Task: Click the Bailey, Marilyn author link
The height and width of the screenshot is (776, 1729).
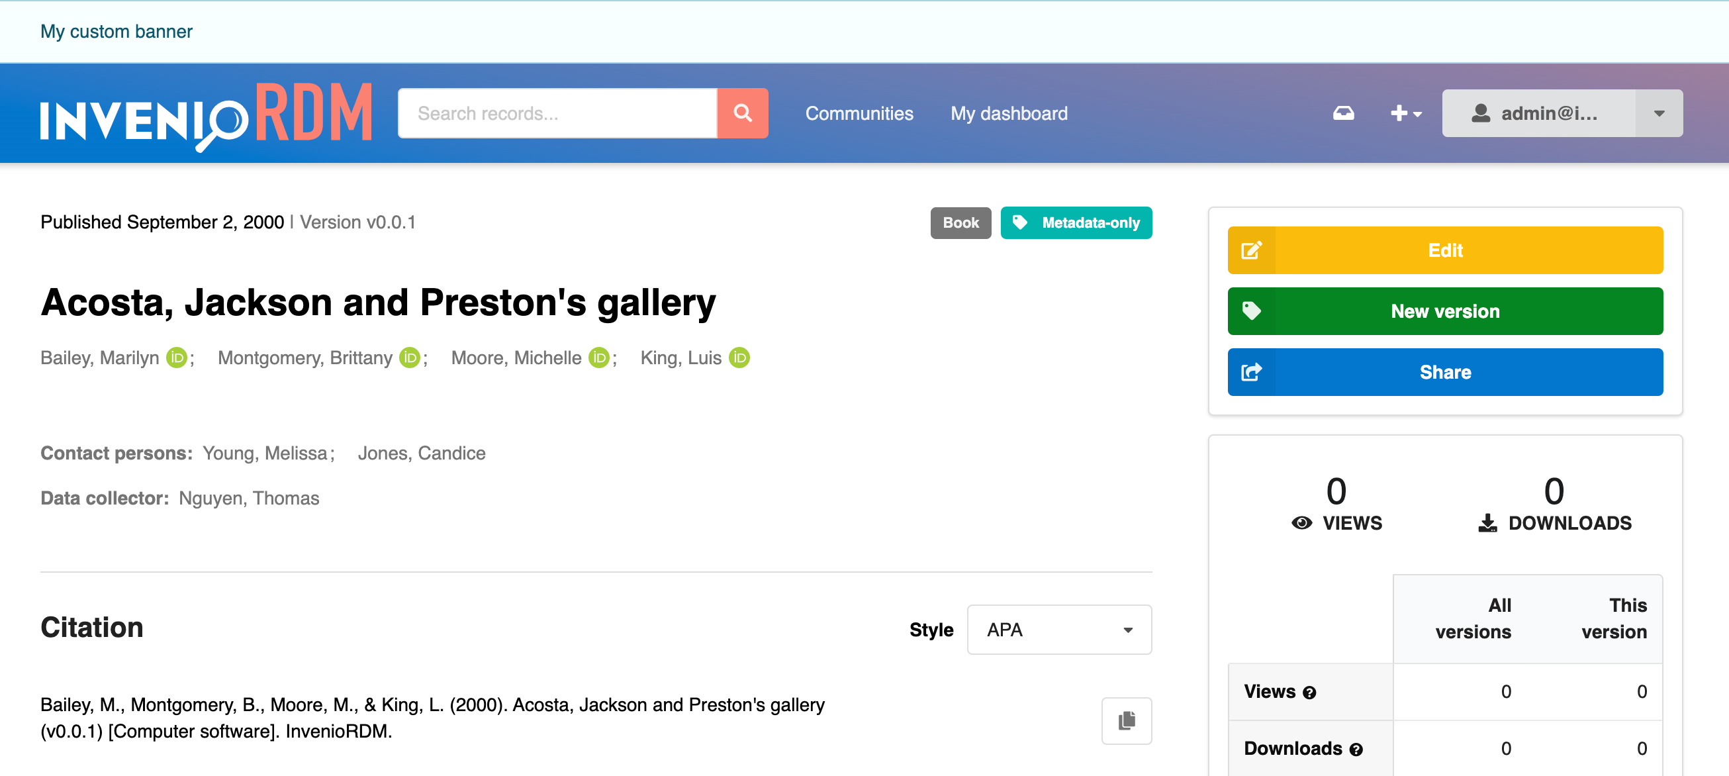Action: (x=100, y=358)
